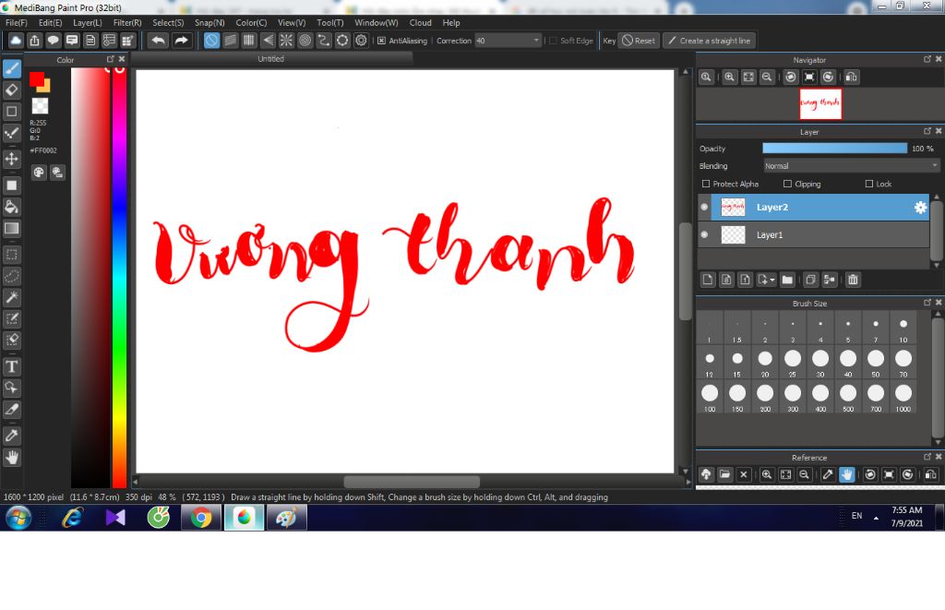Image resolution: width=945 pixels, height=610 pixels.
Task: Hide Layer1 using its visibility dot
Action: [704, 234]
